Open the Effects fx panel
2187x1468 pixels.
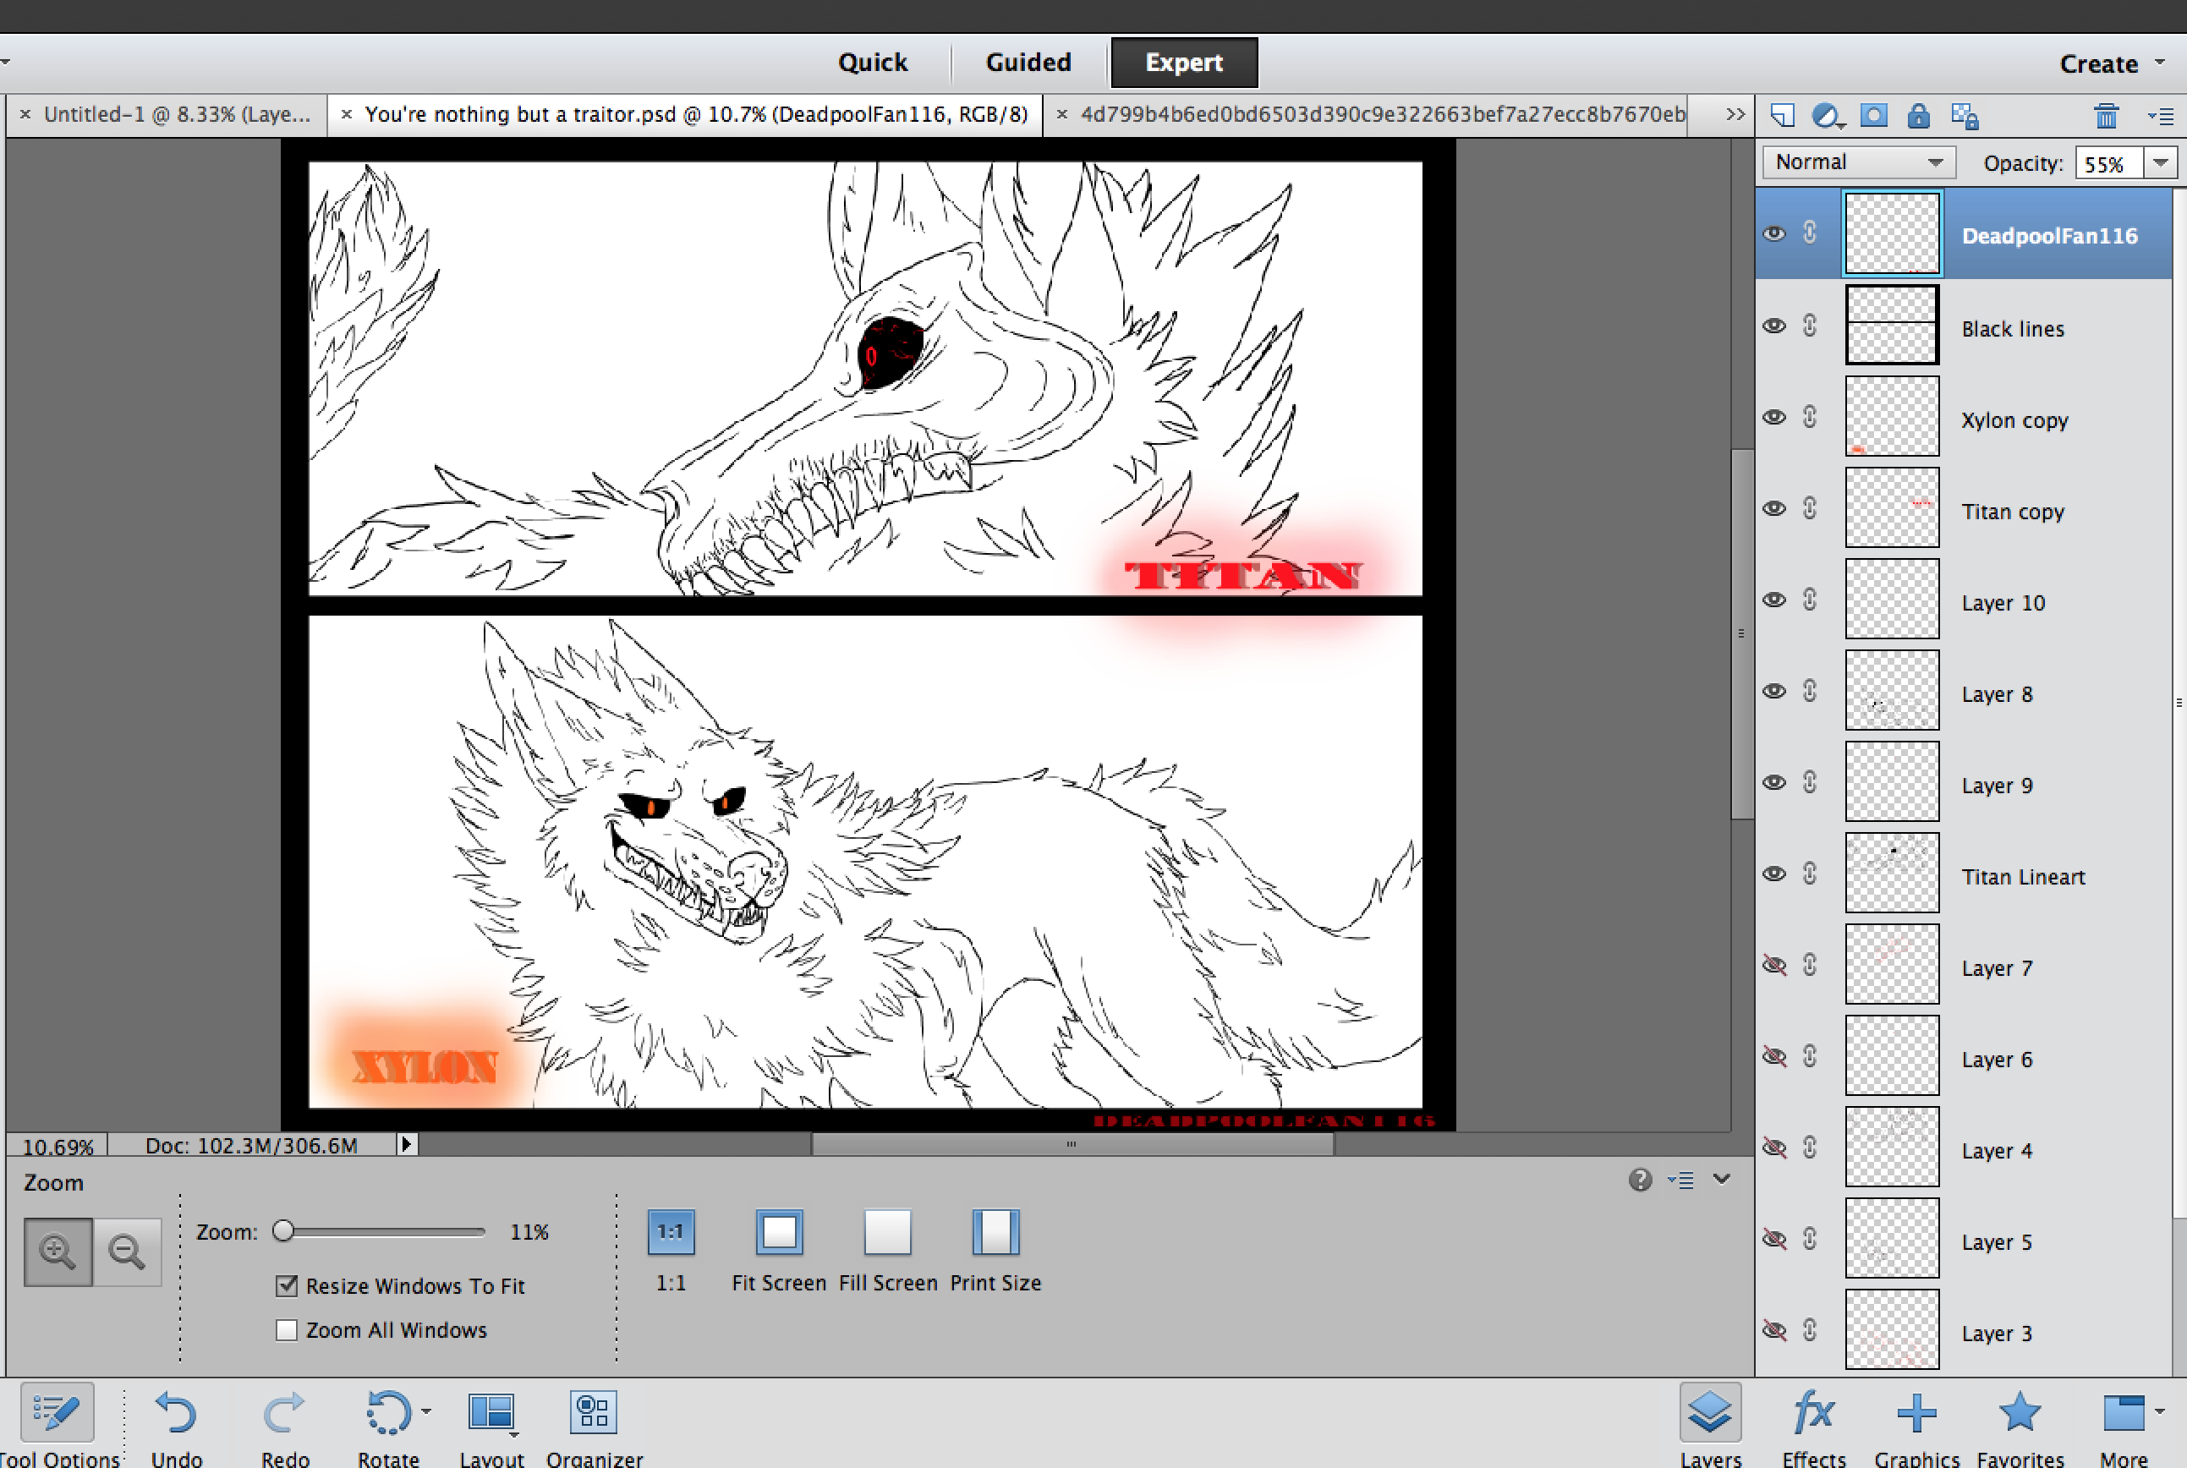(1813, 1415)
